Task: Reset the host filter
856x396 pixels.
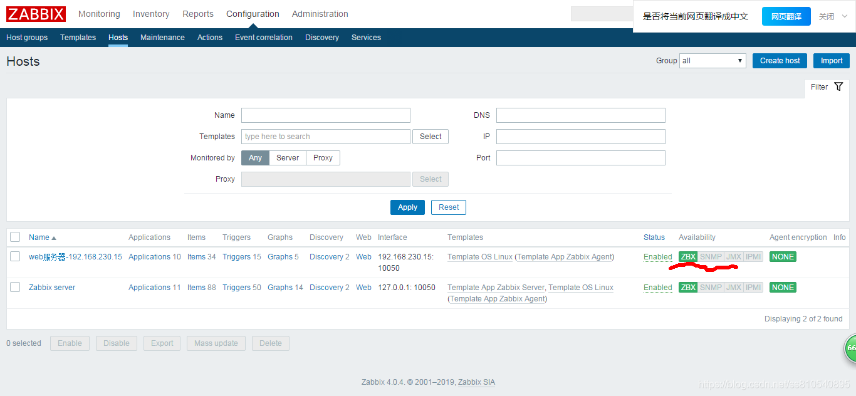Action: point(449,207)
